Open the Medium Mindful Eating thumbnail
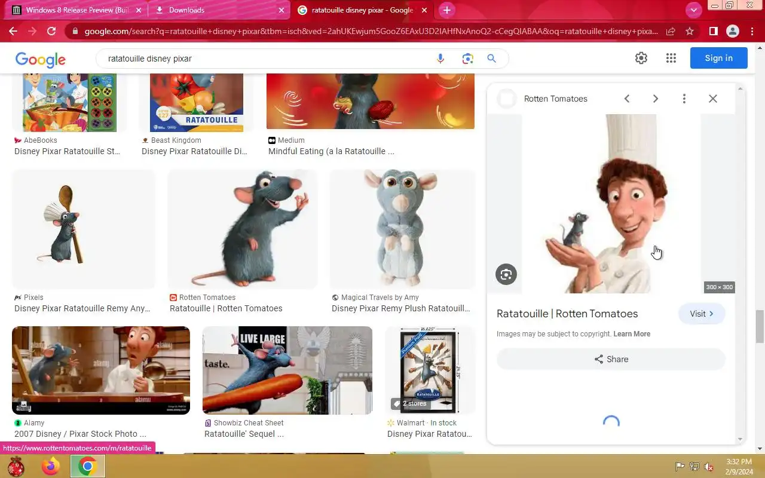Image resolution: width=765 pixels, height=478 pixels. click(x=371, y=102)
